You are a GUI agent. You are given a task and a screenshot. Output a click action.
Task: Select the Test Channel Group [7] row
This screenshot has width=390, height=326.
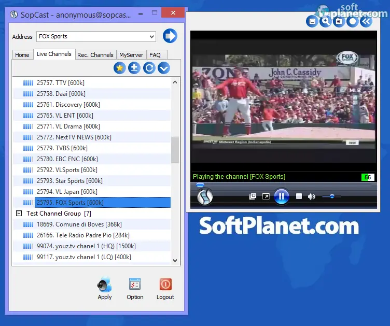point(92,214)
